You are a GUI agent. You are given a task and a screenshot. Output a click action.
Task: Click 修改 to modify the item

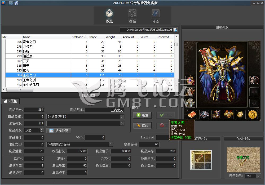pos(142,125)
